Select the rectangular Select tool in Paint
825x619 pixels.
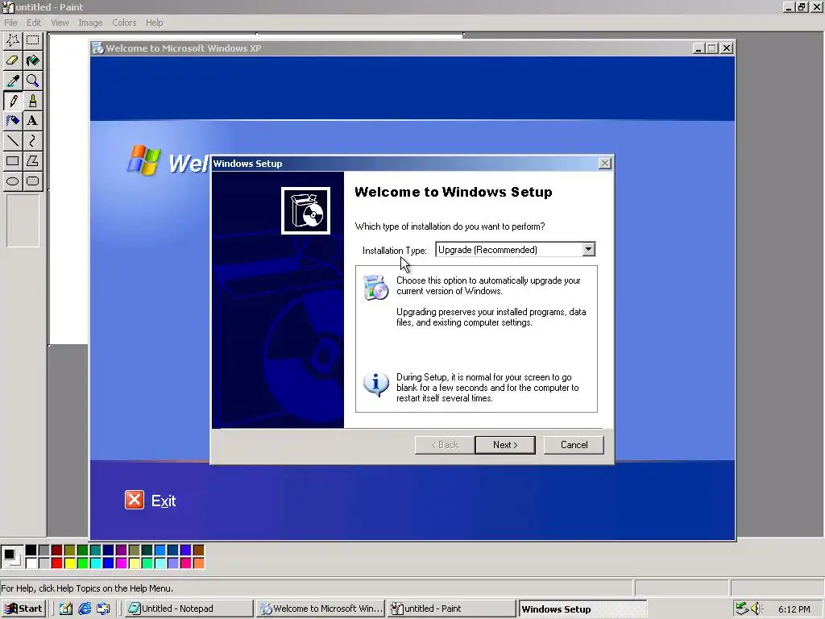pos(32,40)
